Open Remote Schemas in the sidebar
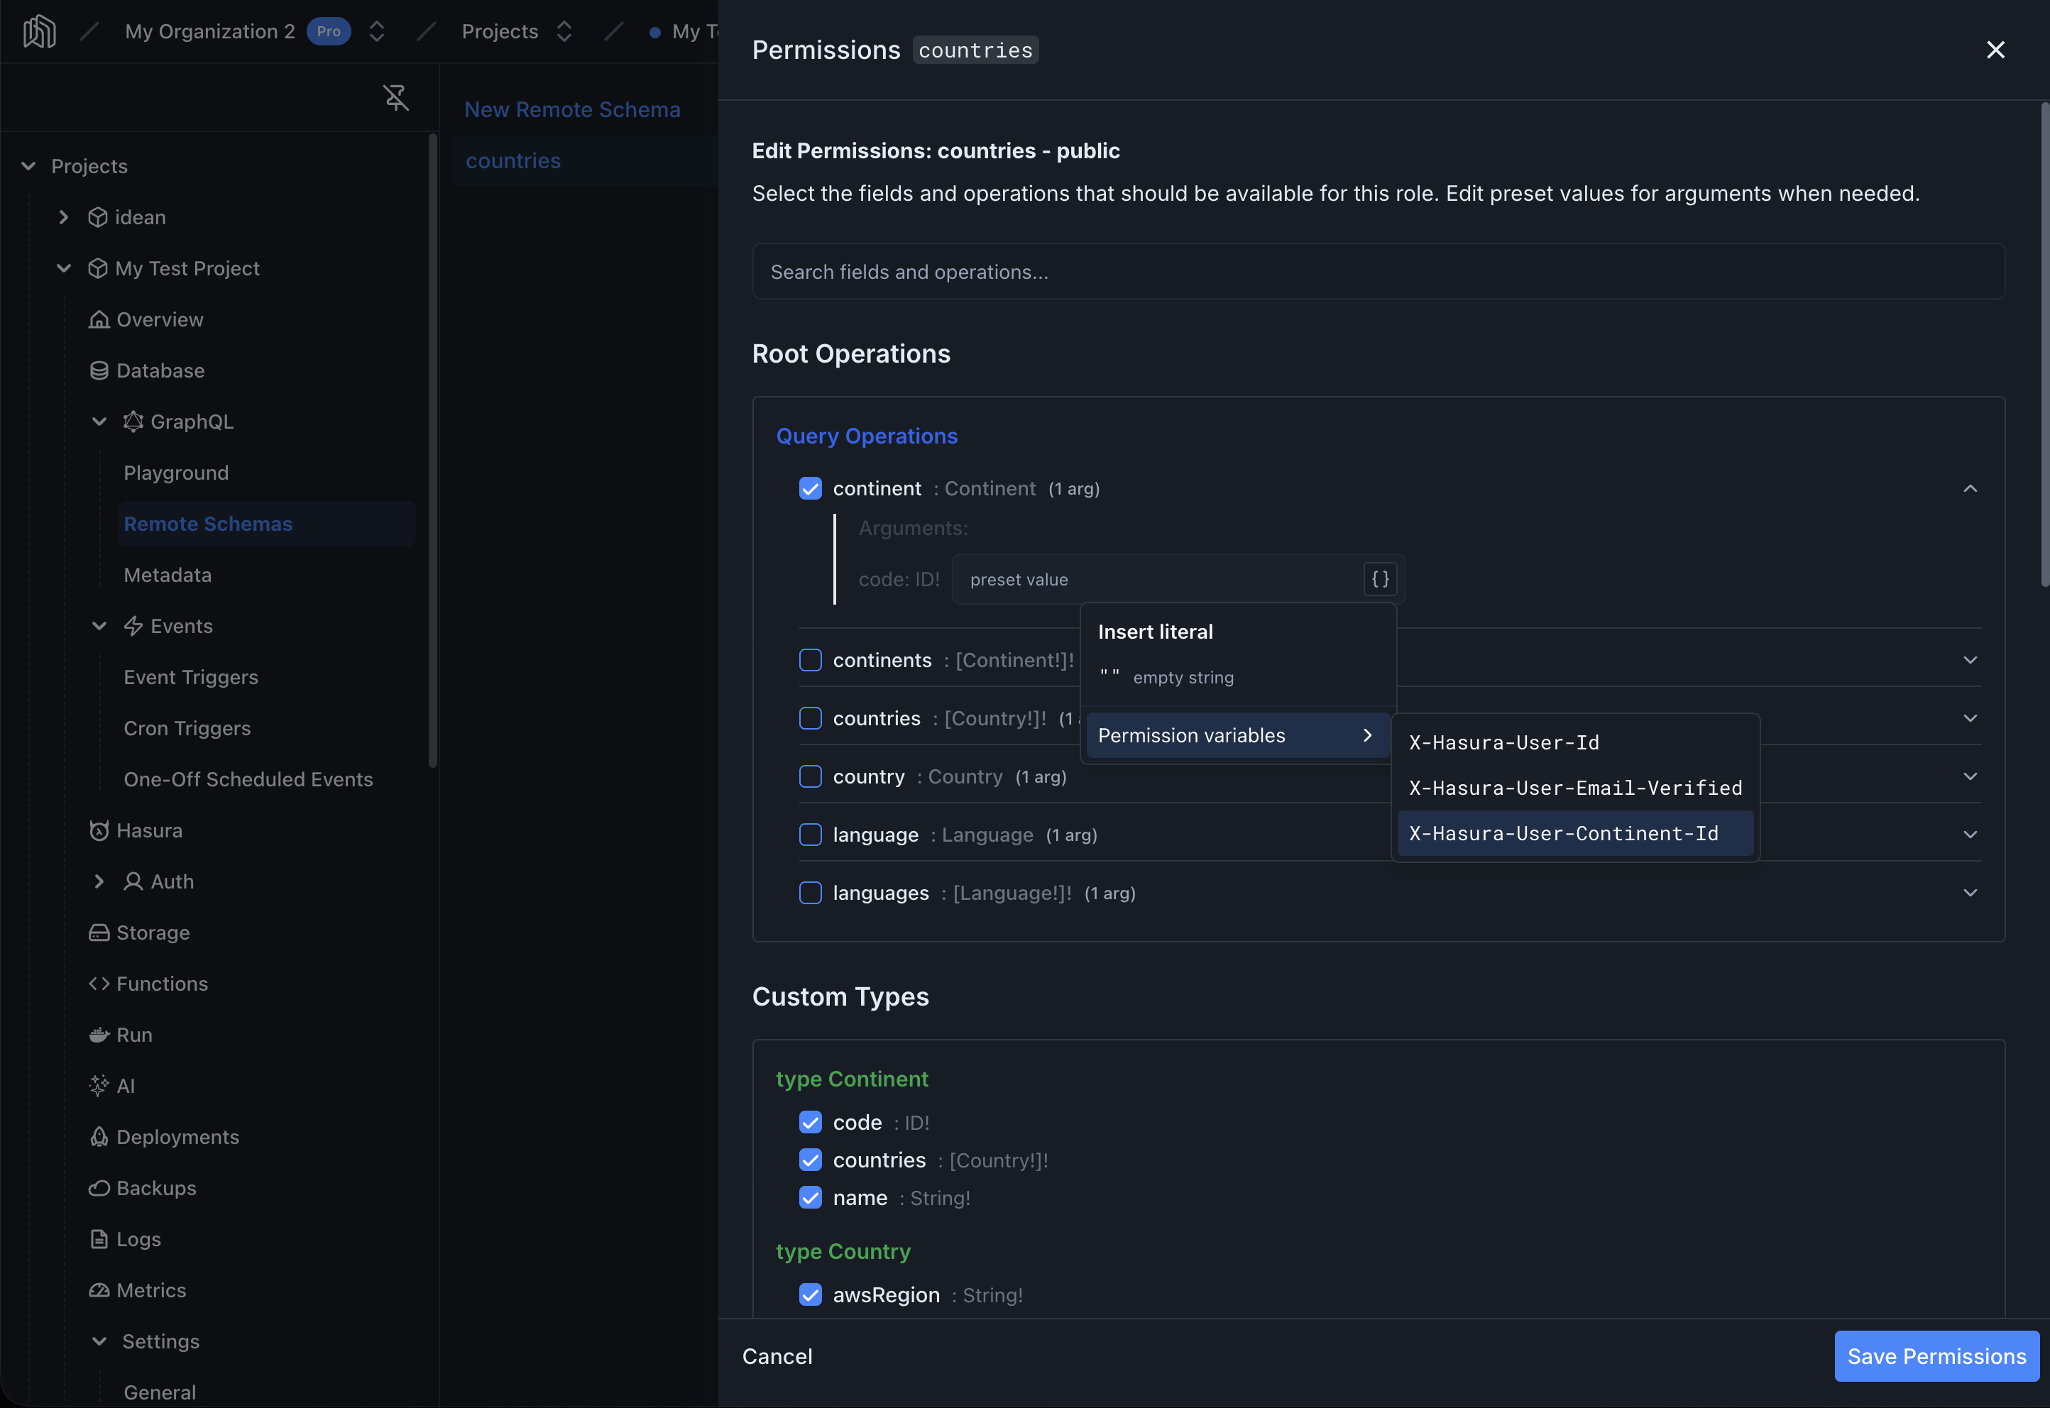The width and height of the screenshot is (2050, 1408). (x=266, y=524)
